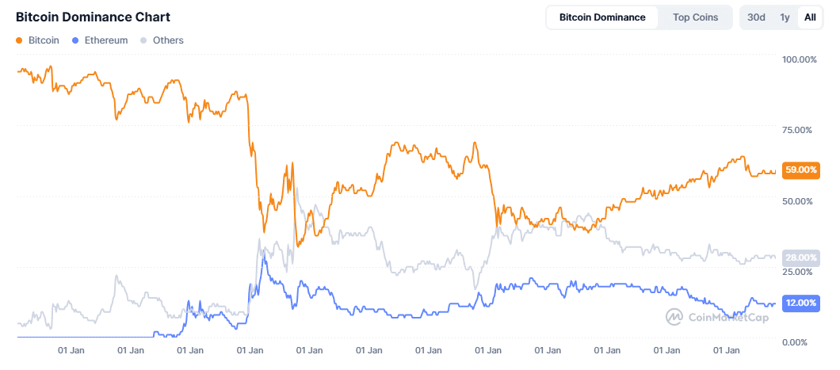Screen dimensions: 840x370
Task: Show the All time range
Action: [x=810, y=17]
